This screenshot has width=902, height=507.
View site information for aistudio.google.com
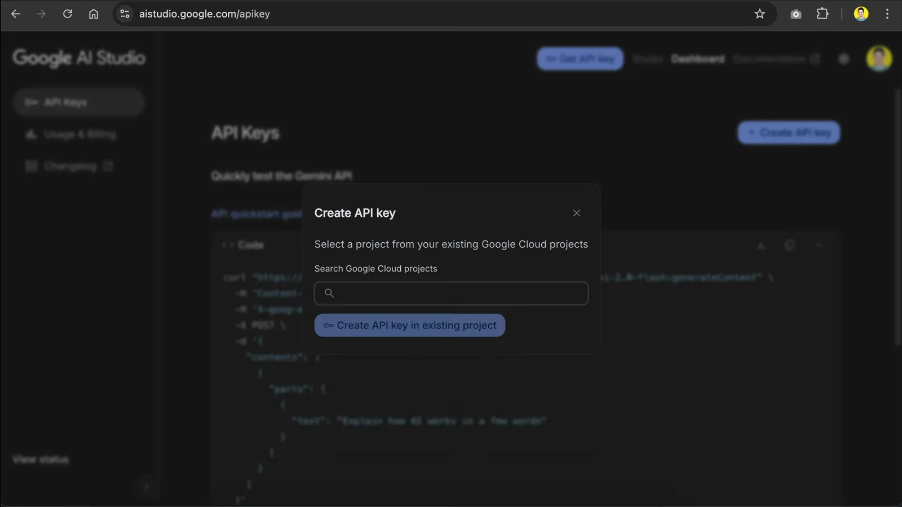(125, 14)
